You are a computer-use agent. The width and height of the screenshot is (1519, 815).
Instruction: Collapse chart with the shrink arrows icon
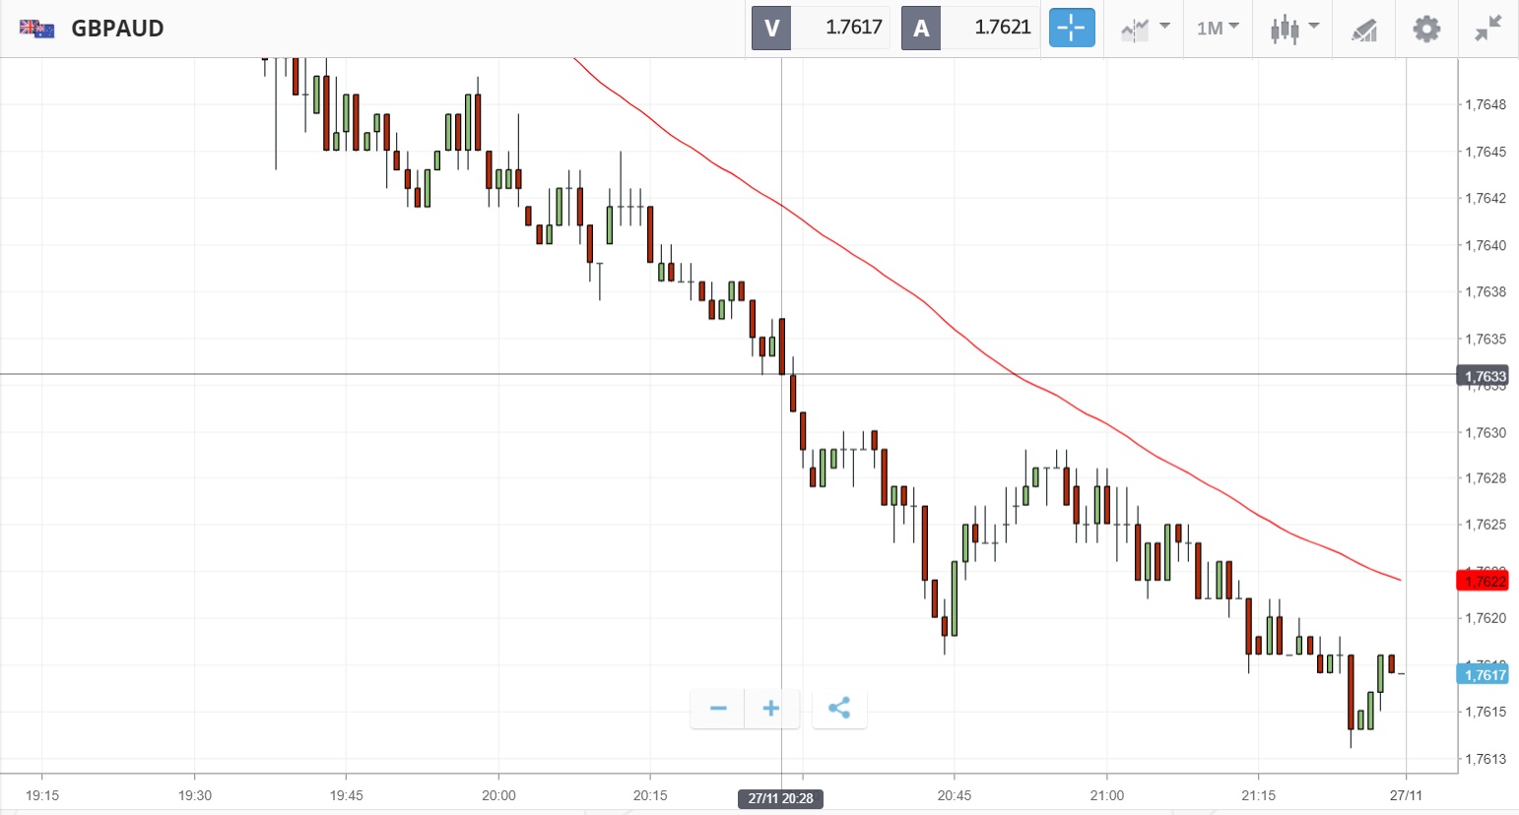[x=1487, y=29]
